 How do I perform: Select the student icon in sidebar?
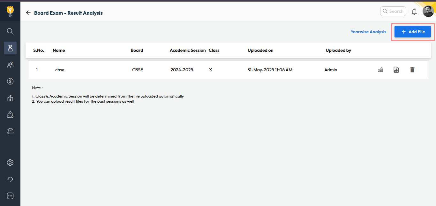click(x=10, y=48)
